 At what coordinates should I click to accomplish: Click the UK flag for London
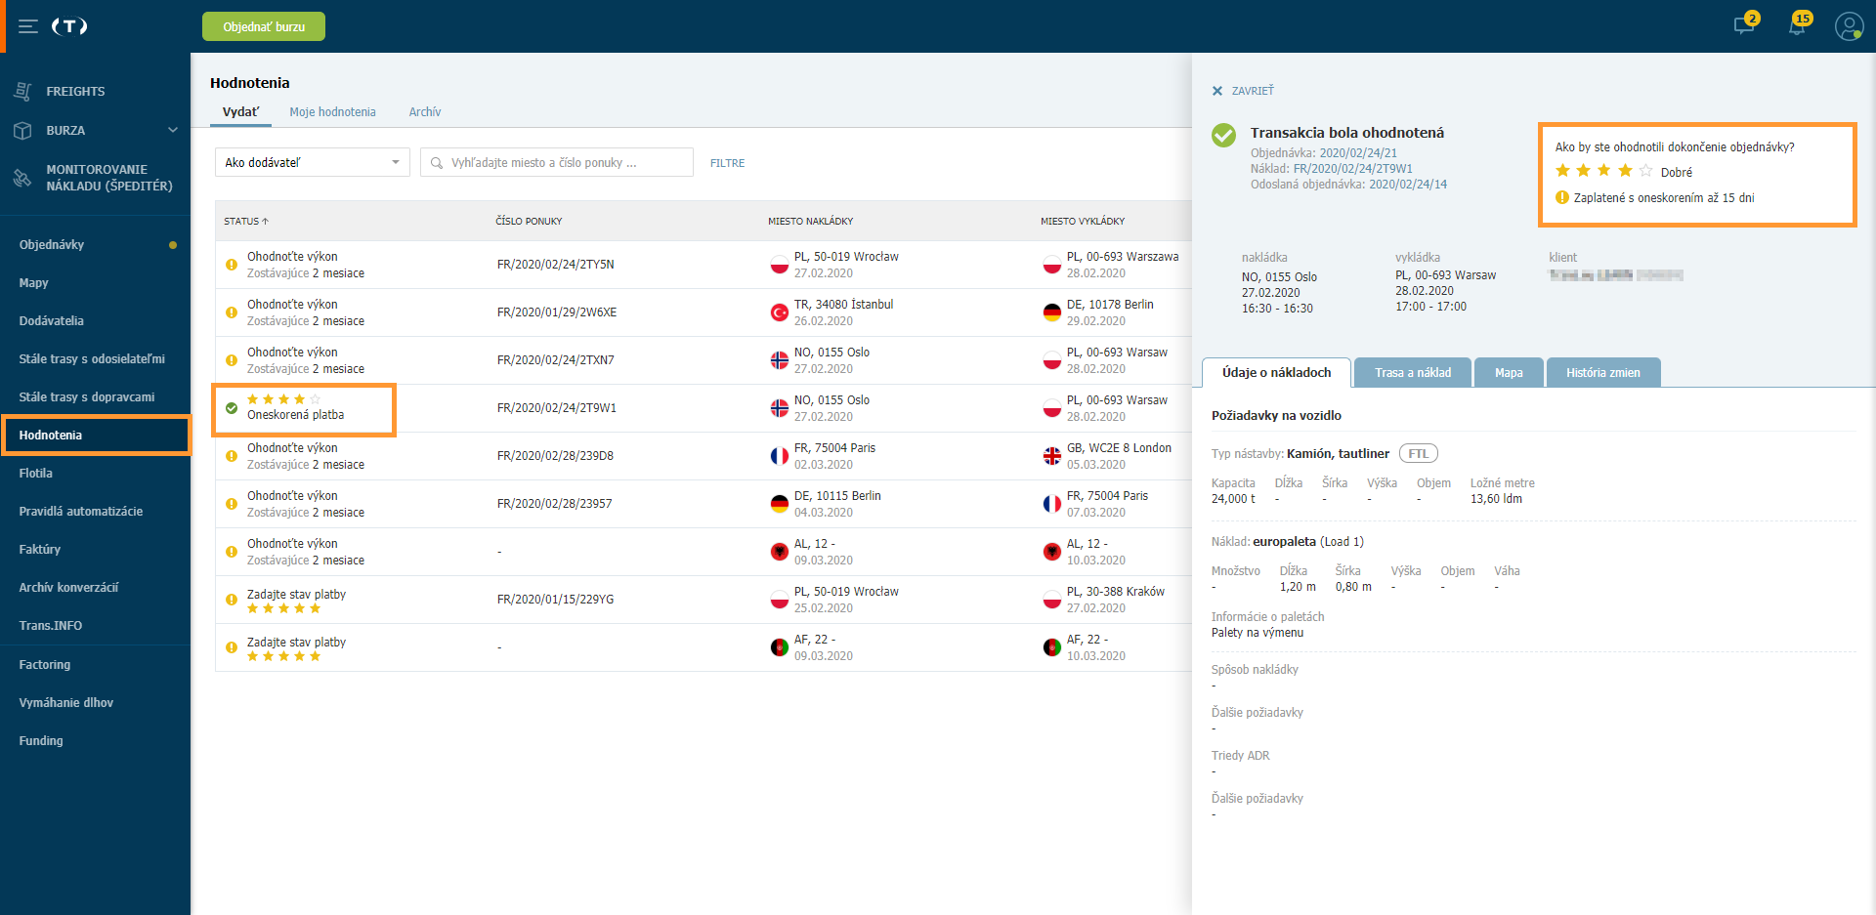[x=1052, y=456]
